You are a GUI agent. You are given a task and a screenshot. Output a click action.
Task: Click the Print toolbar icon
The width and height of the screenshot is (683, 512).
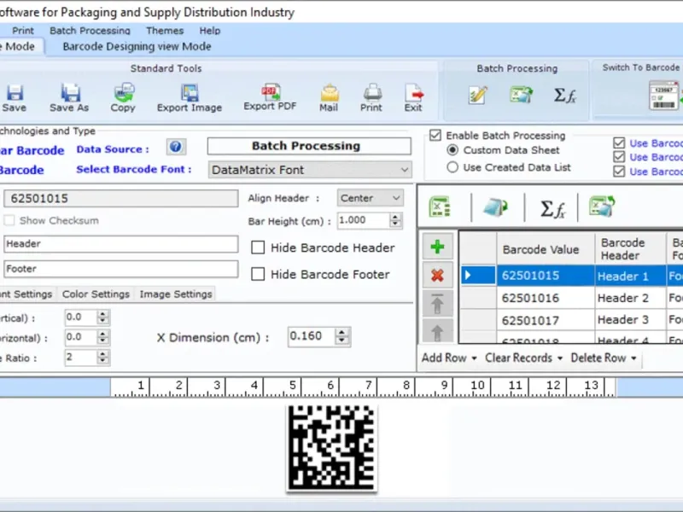pyautogui.click(x=371, y=93)
